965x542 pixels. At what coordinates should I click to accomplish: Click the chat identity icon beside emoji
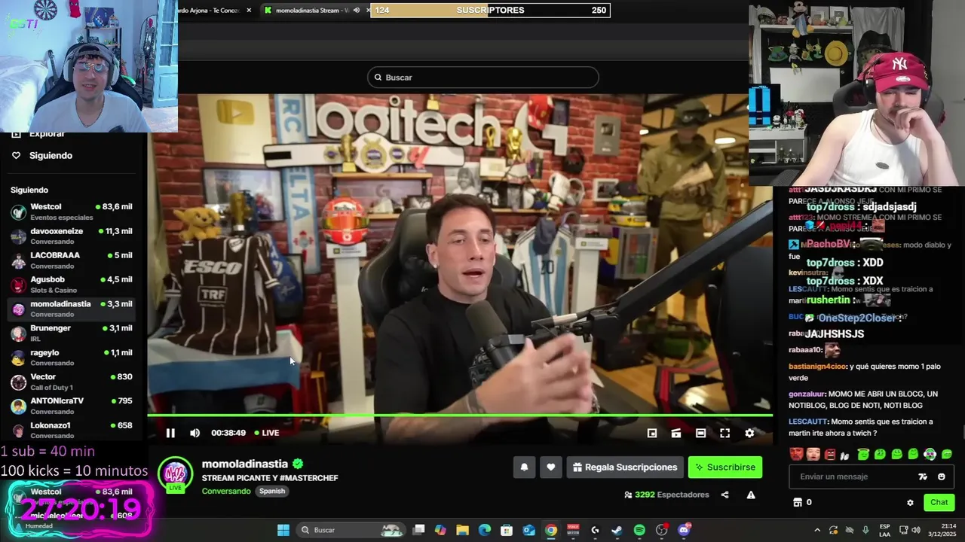point(923,477)
